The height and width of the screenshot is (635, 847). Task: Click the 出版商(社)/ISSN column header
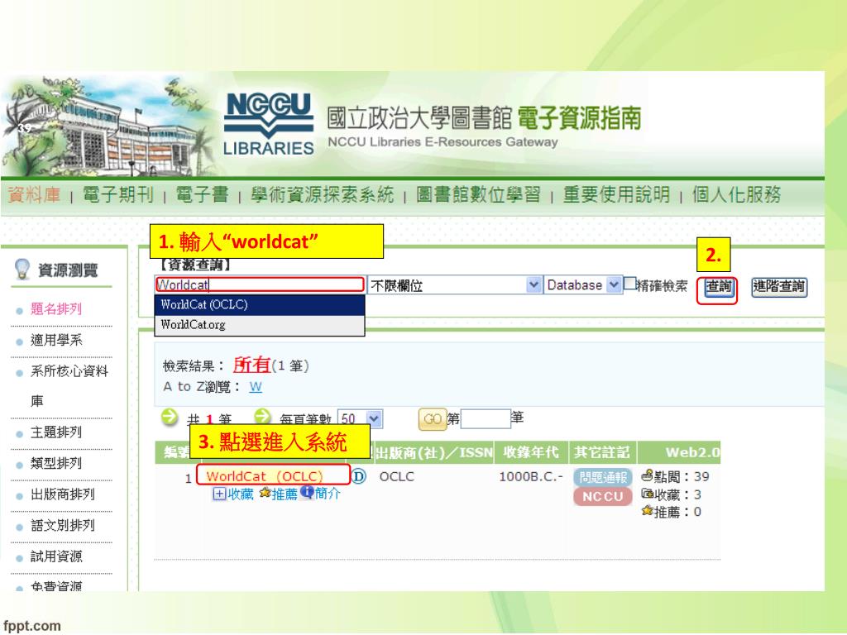[433, 452]
